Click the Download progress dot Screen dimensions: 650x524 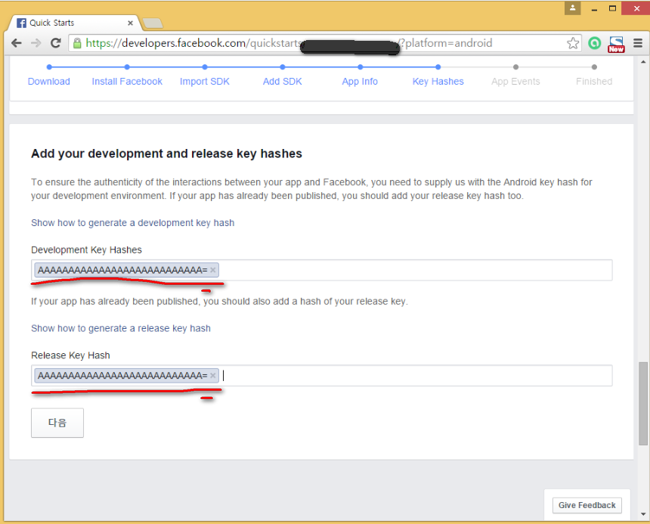(49, 67)
